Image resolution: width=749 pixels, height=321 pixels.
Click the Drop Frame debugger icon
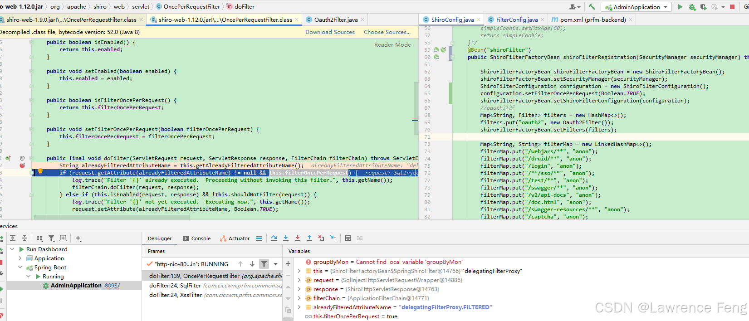321,238
